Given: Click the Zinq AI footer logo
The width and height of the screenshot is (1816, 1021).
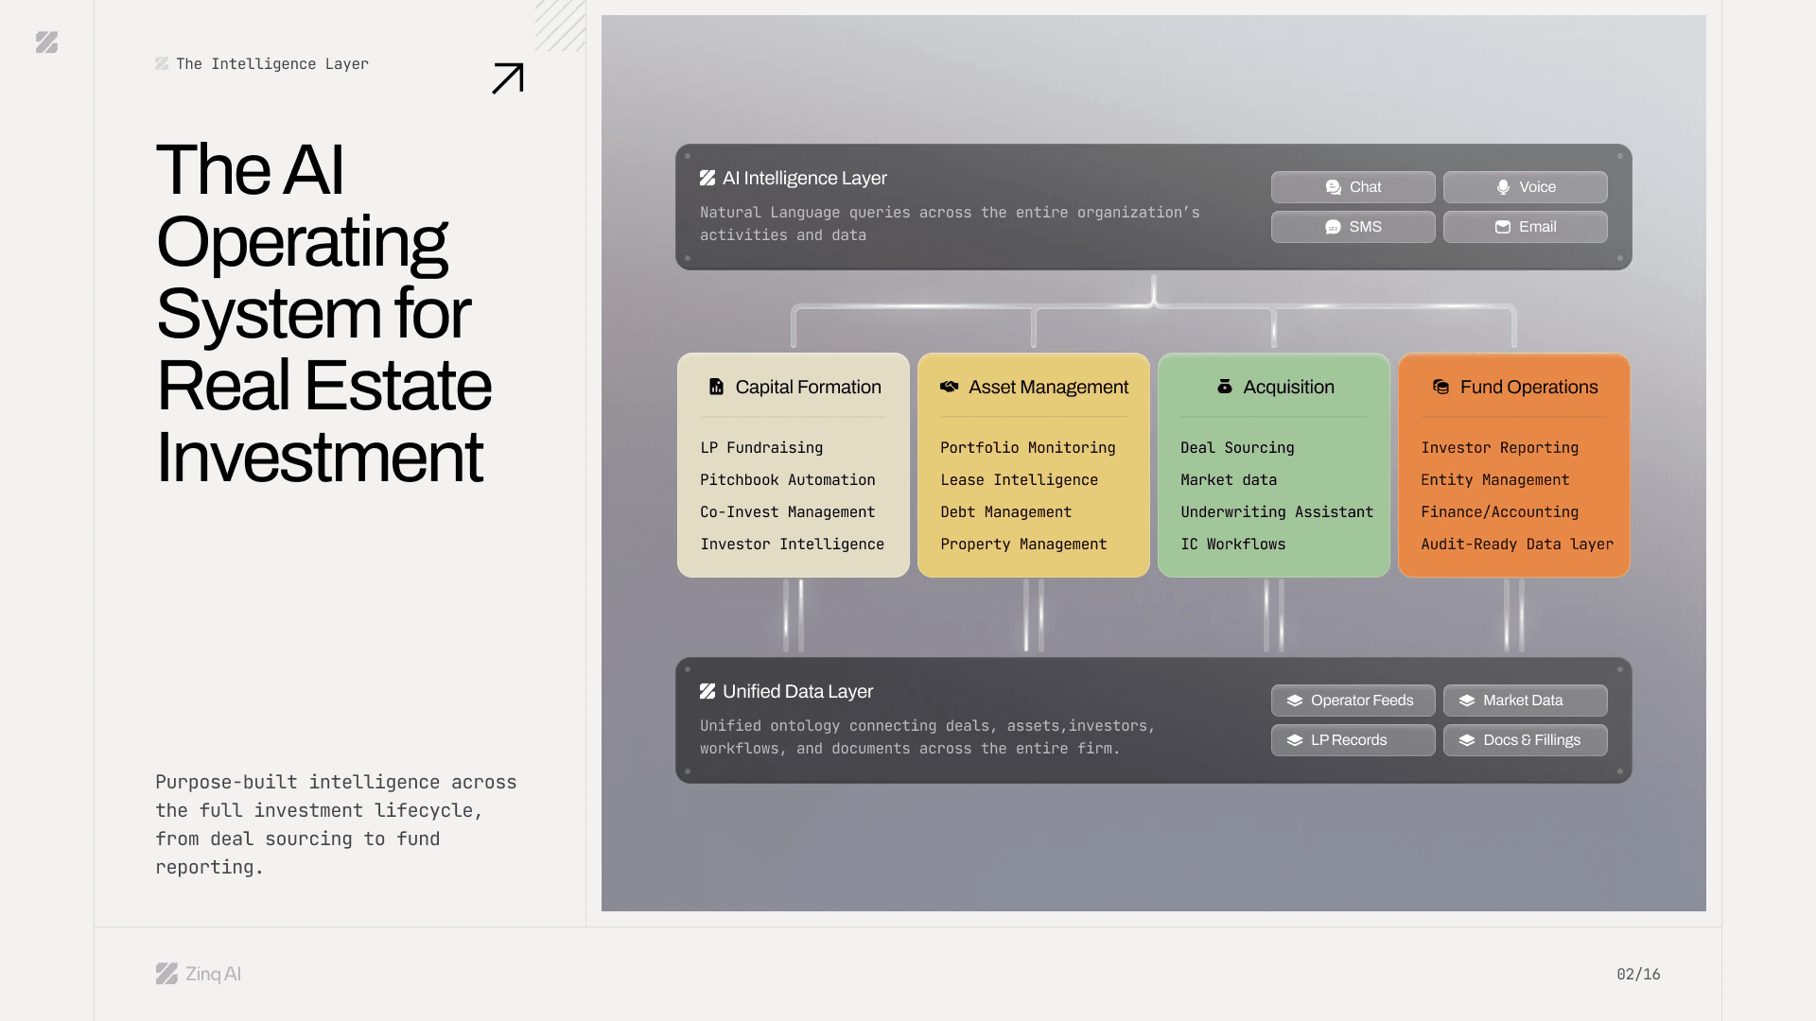Looking at the screenshot, I should pos(199,974).
